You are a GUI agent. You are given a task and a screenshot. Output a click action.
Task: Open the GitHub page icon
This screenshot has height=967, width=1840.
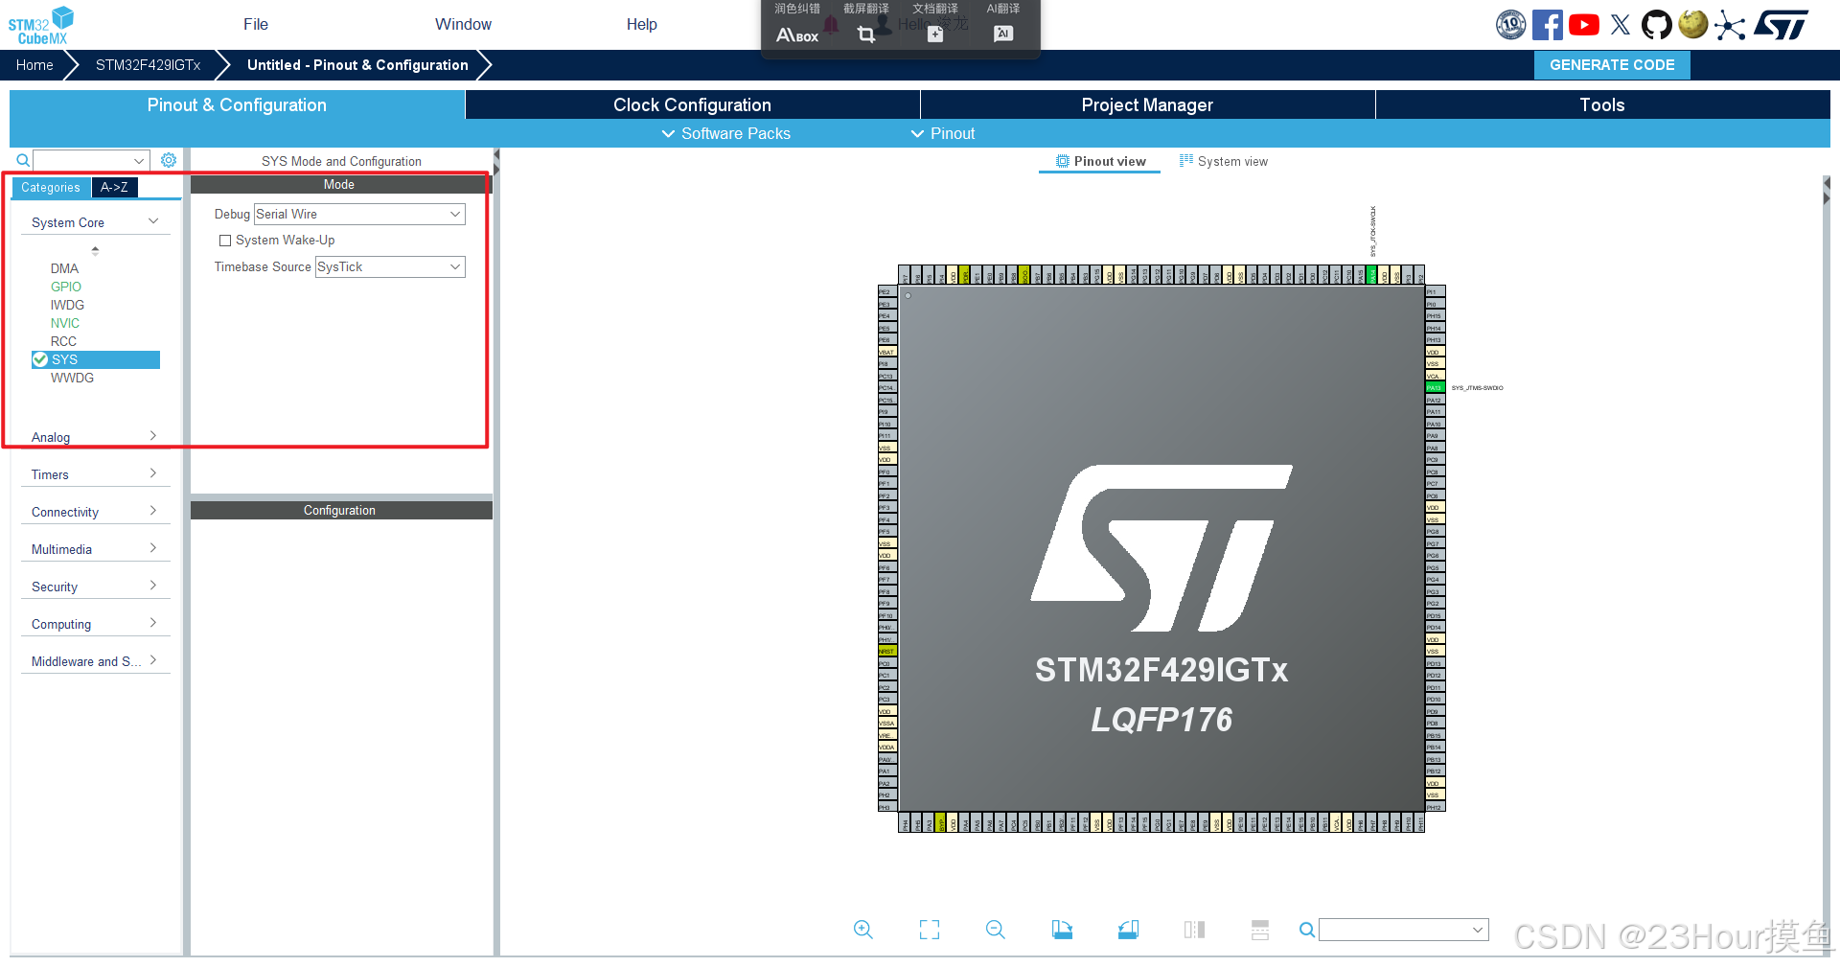click(x=1657, y=24)
